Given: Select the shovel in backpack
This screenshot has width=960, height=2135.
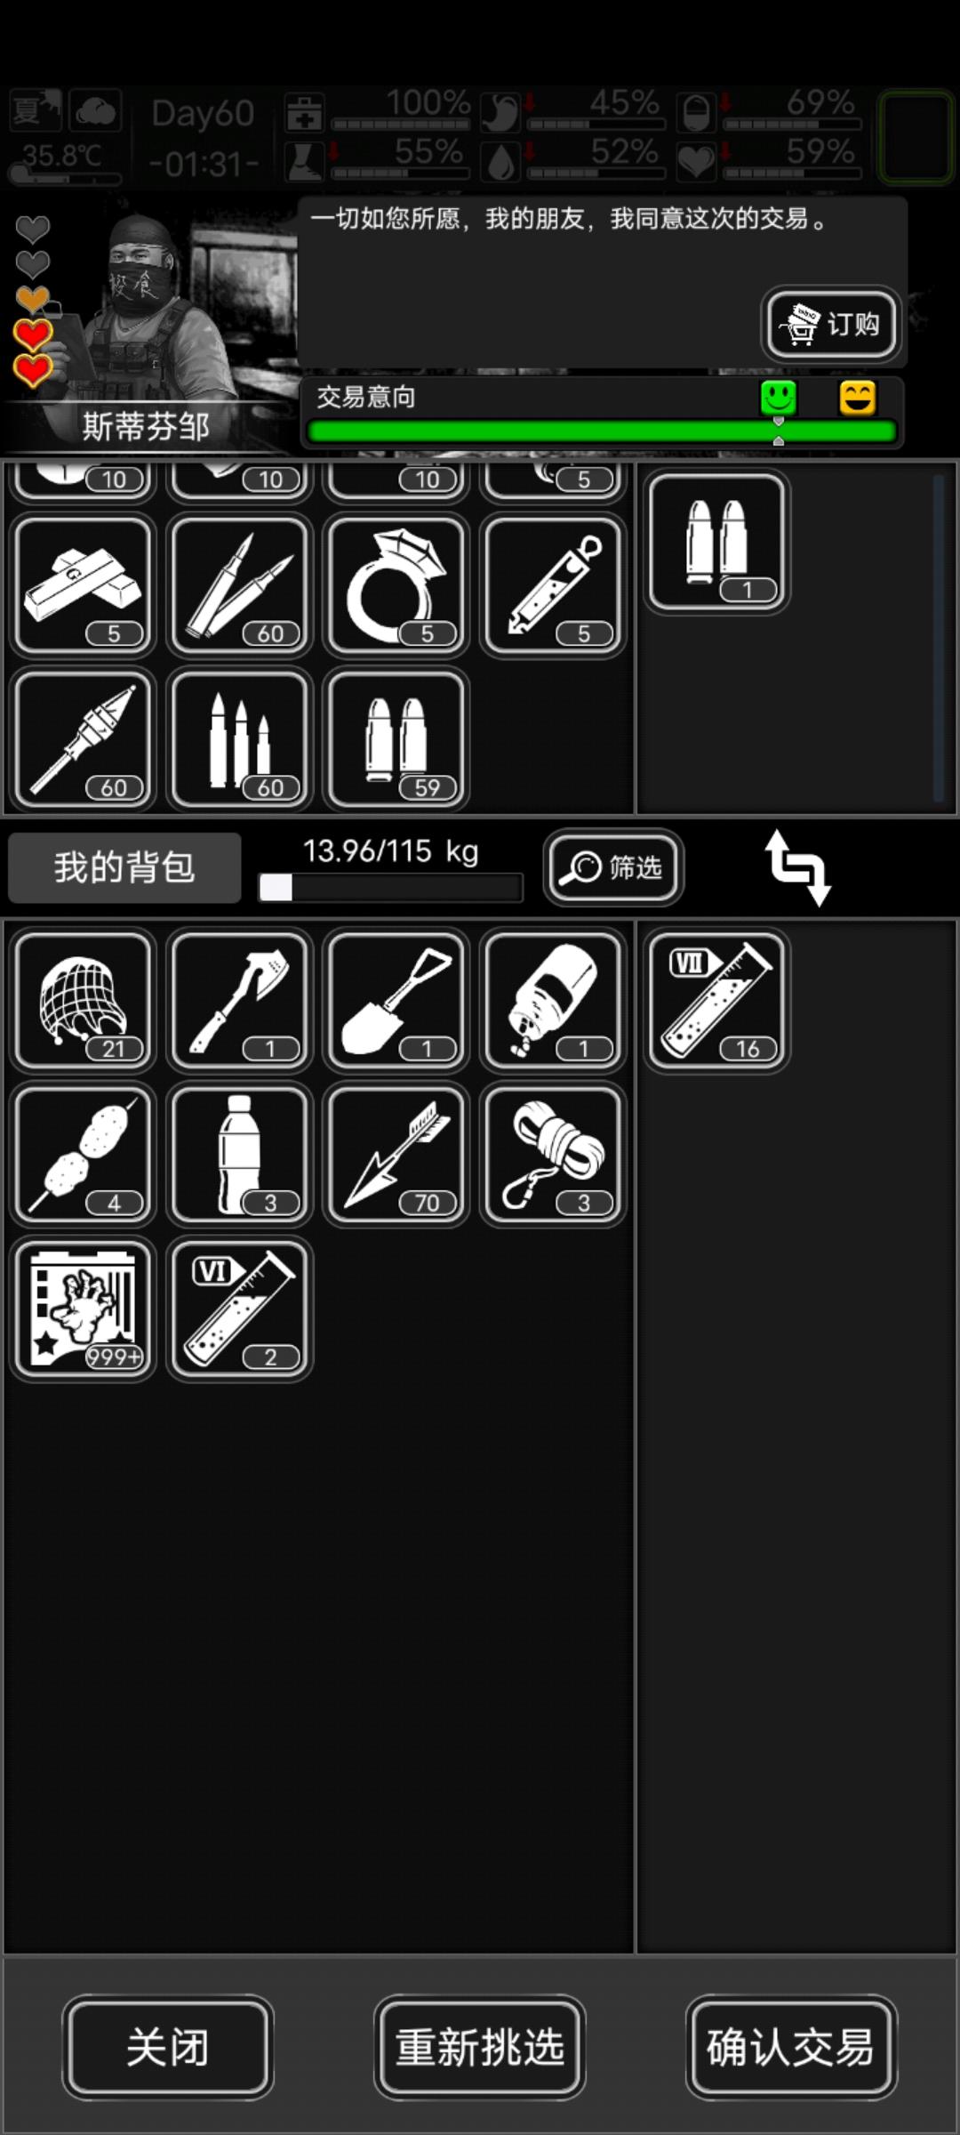Looking at the screenshot, I should click(x=396, y=1001).
